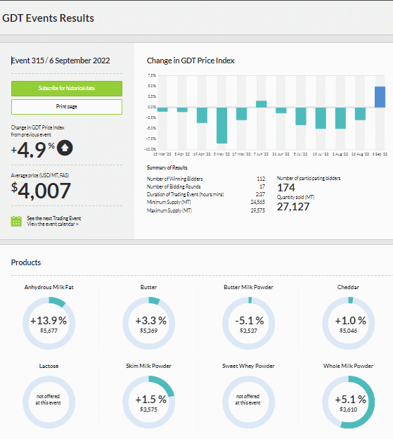Click the Sweet Whey Powder product label

click(248, 366)
